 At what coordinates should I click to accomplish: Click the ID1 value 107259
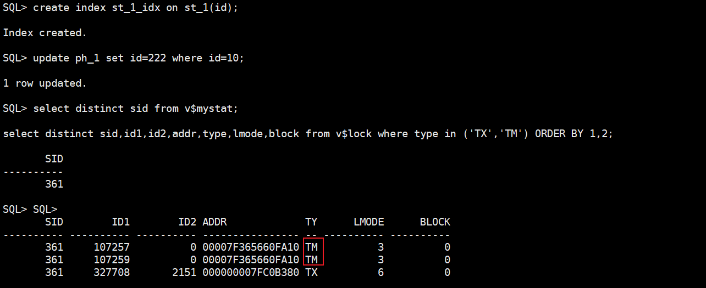112,259
